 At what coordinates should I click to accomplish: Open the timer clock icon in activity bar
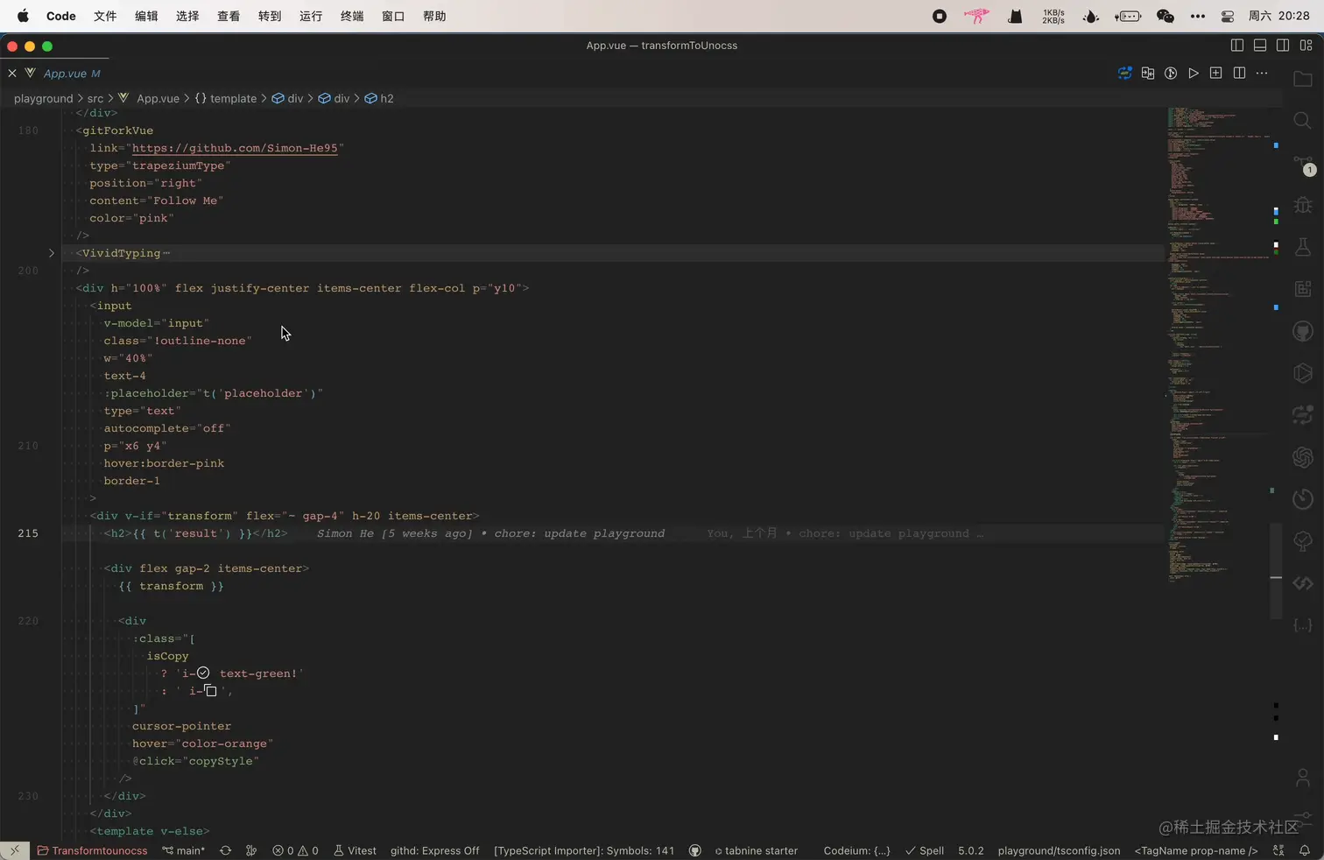[1303, 499]
